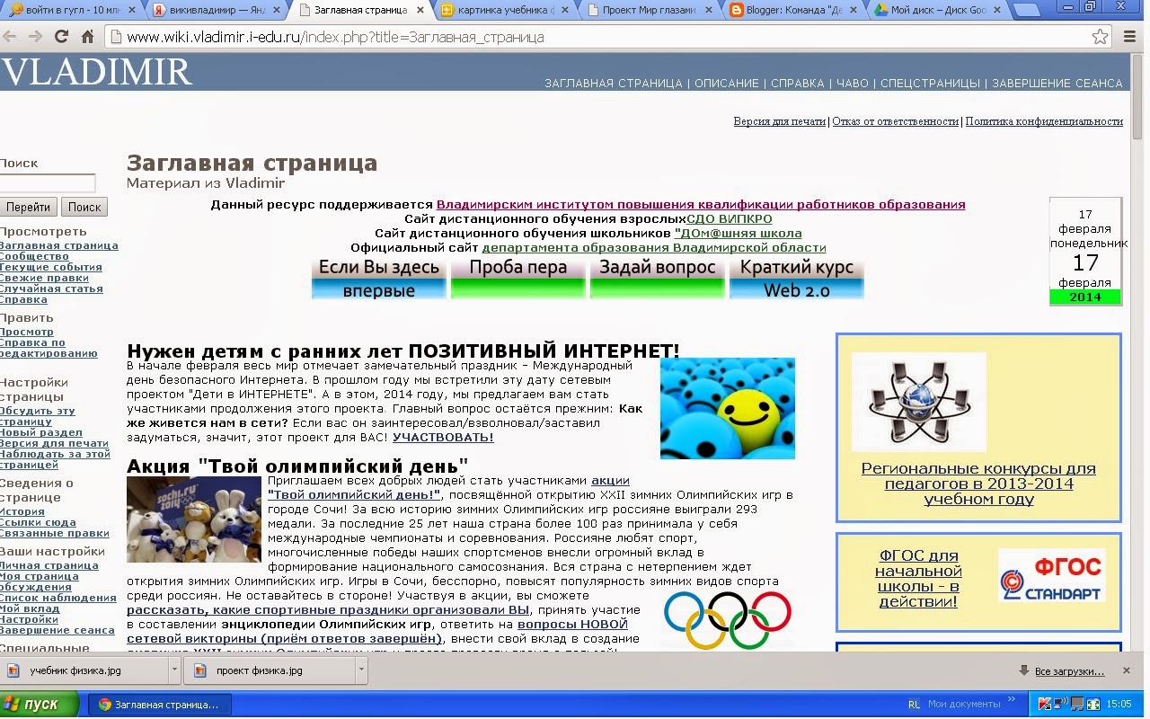Image resolution: width=1150 pixels, height=719 pixels.
Task: Open 'Сообщество' sidebar link
Action: [x=34, y=256]
